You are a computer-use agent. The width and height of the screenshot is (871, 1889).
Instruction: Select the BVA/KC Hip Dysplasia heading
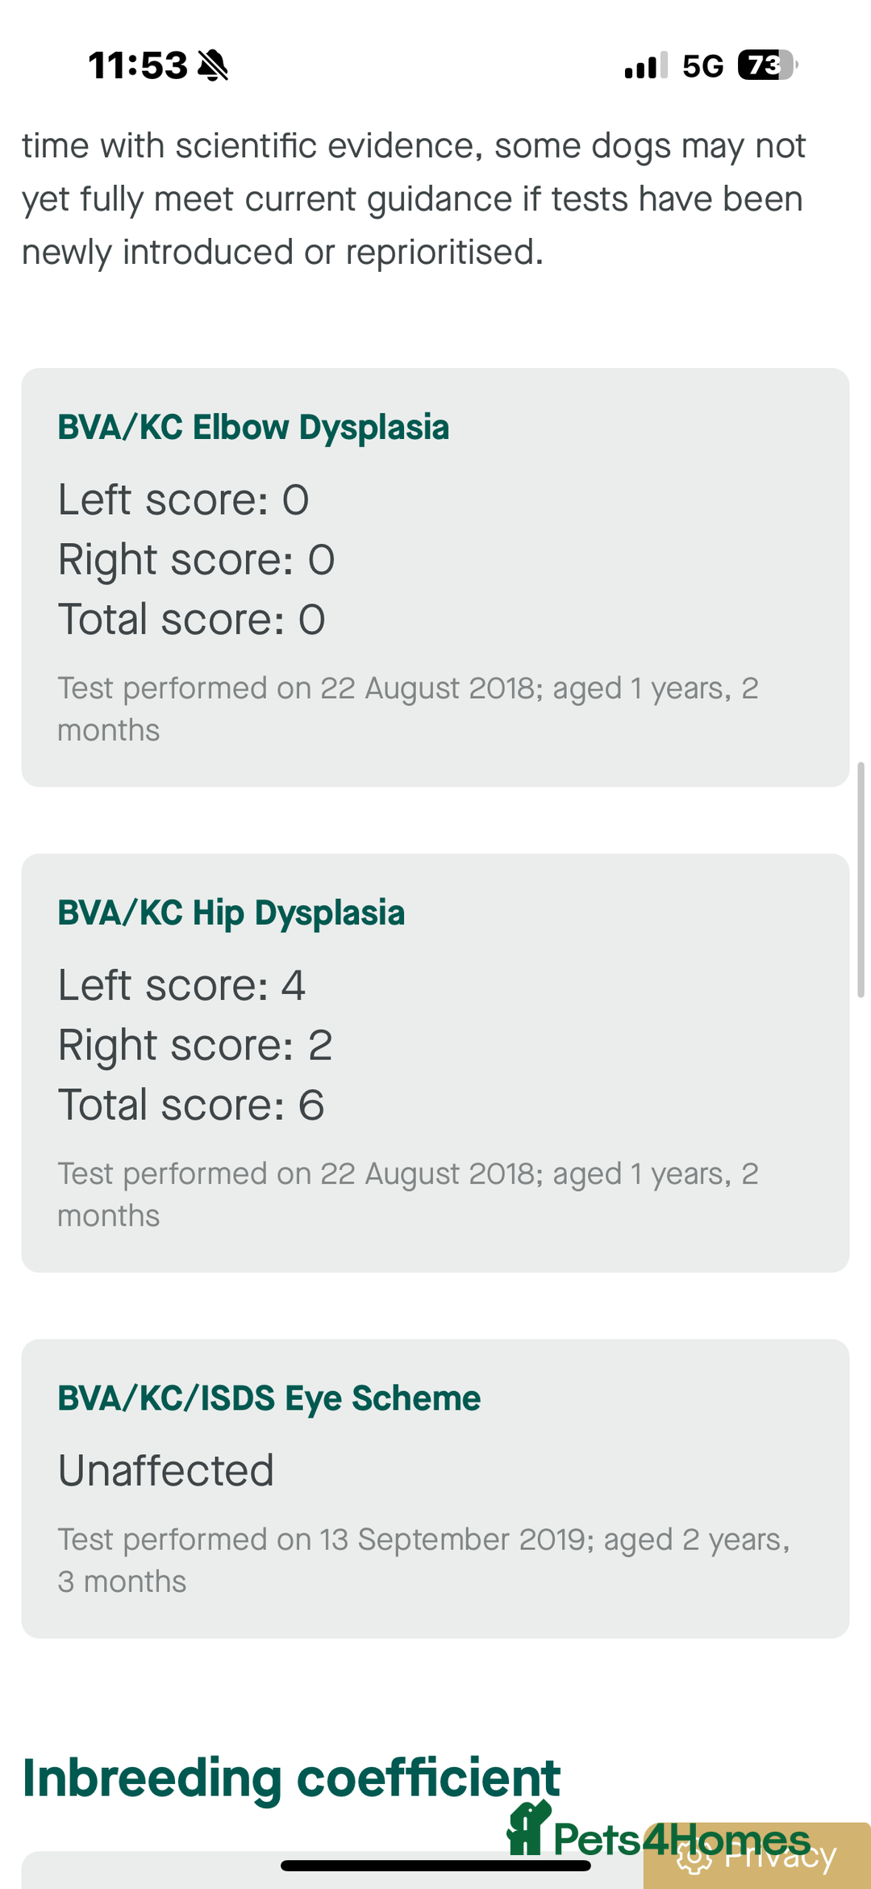231,913
